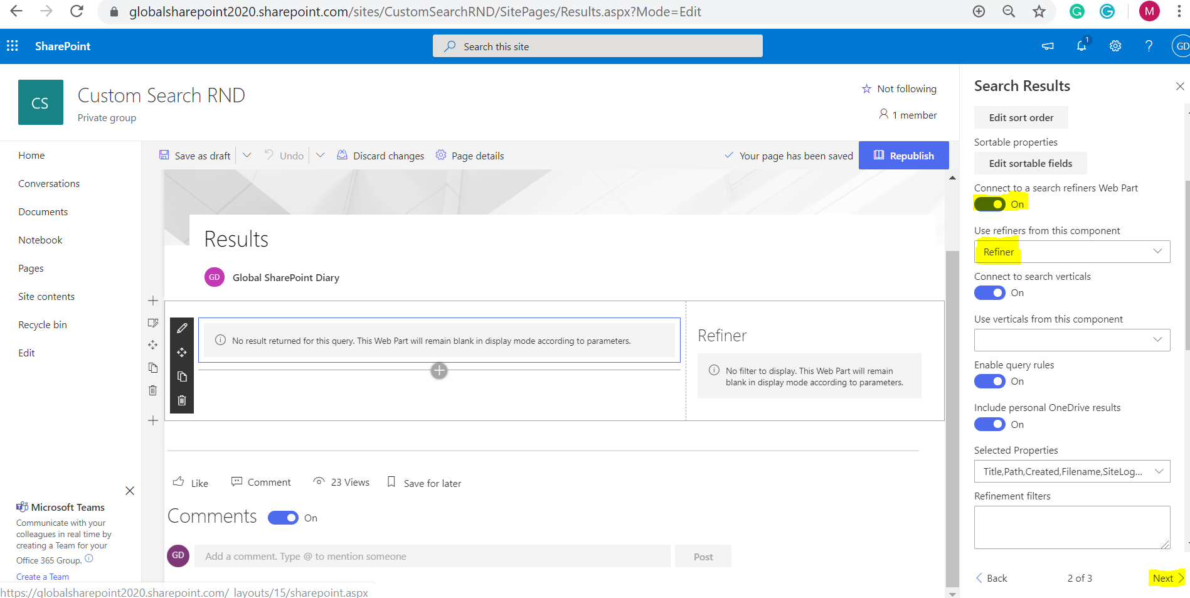
Task: Close the Search Results property pane
Action: (x=1180, y=86)
